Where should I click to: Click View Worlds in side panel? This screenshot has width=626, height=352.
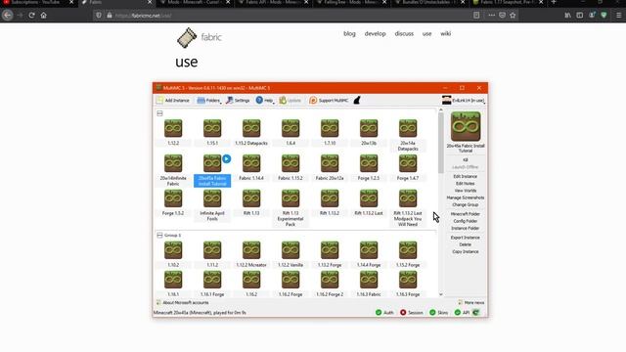466,191
